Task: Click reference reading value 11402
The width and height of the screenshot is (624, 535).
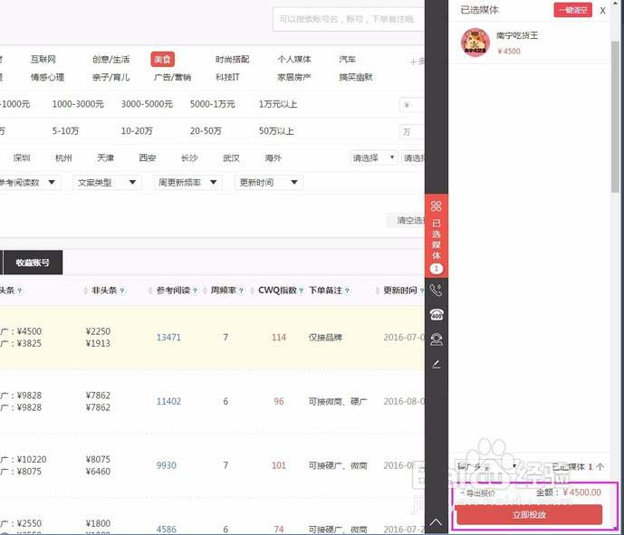Action: point(168,401)
